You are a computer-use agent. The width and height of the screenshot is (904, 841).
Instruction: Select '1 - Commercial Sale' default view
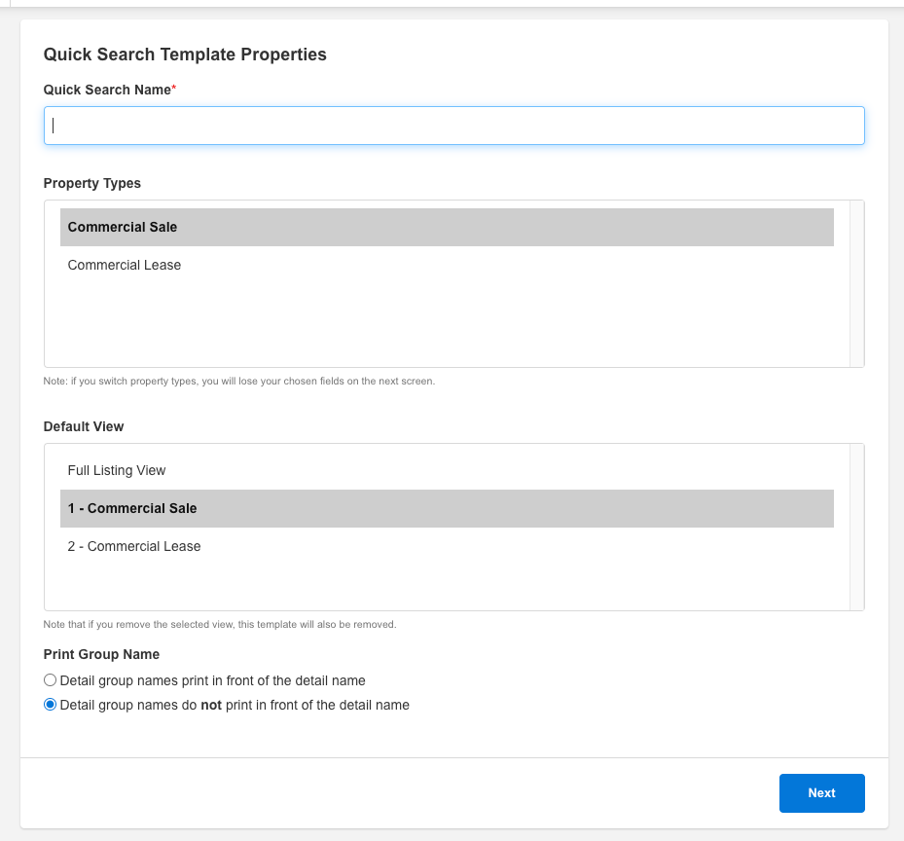click(x=447, y=509)
